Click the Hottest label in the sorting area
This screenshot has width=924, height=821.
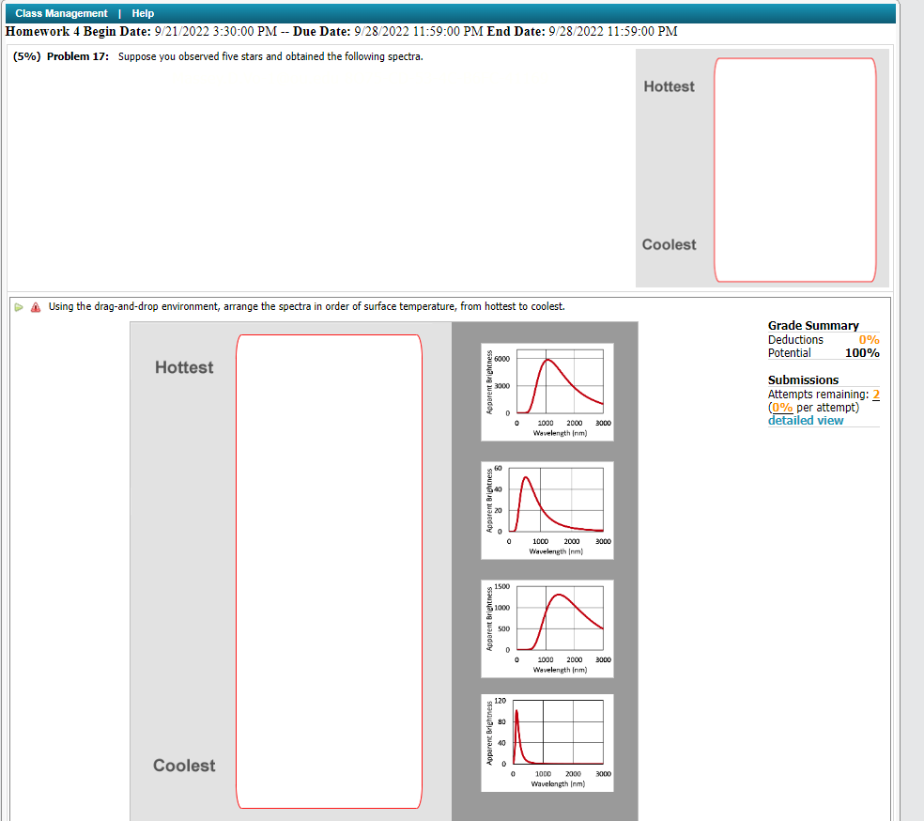click(184, 367)
